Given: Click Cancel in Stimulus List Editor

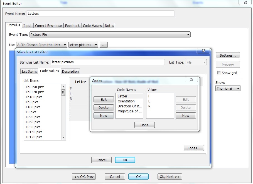Looking at the screenshot, I should [x=102, y=160].
